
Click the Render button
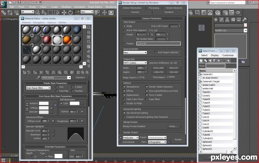(x=178, y=140)
